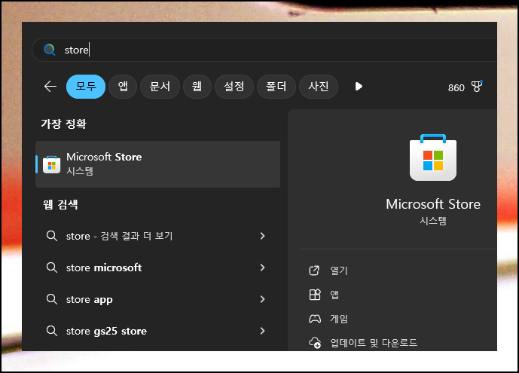Expand chevron for 'store - 검색 결과 더 보기'
The height and width of the screenshot is (373, 519).
(262, 236)
